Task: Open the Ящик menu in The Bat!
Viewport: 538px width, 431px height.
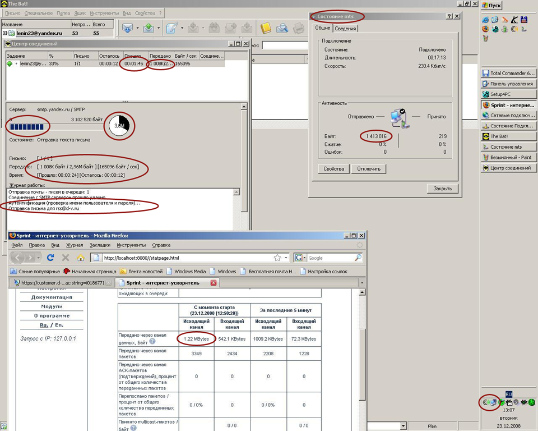Action: tap(80, 13)
